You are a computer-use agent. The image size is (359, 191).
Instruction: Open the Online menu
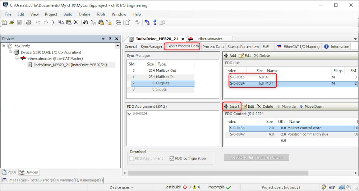pos(84,14)
